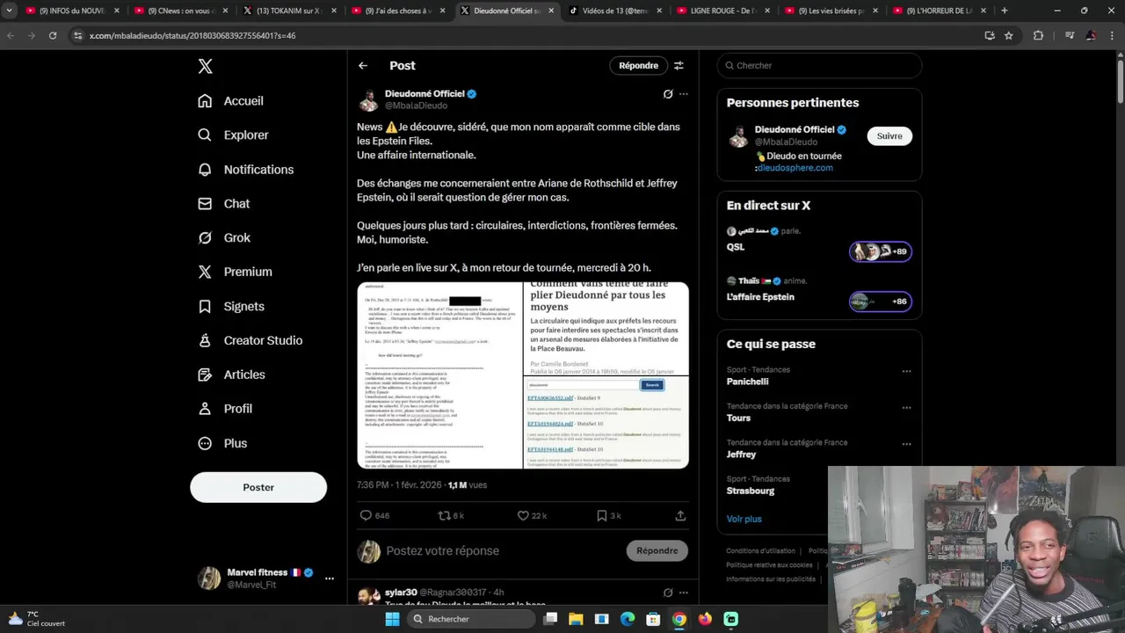The height and width of the screenshot is (633, 1125).
Task: Click the Chercher search field
Action: pos(819,66)
